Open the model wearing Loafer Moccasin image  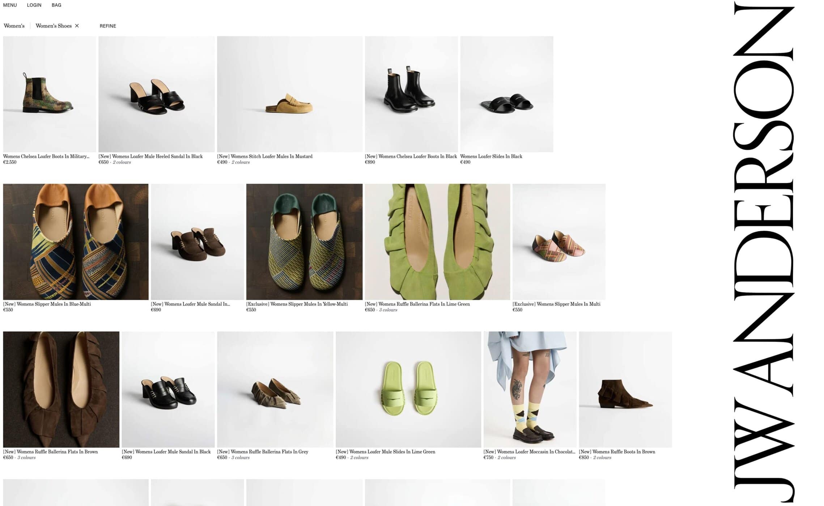(530, 389)
